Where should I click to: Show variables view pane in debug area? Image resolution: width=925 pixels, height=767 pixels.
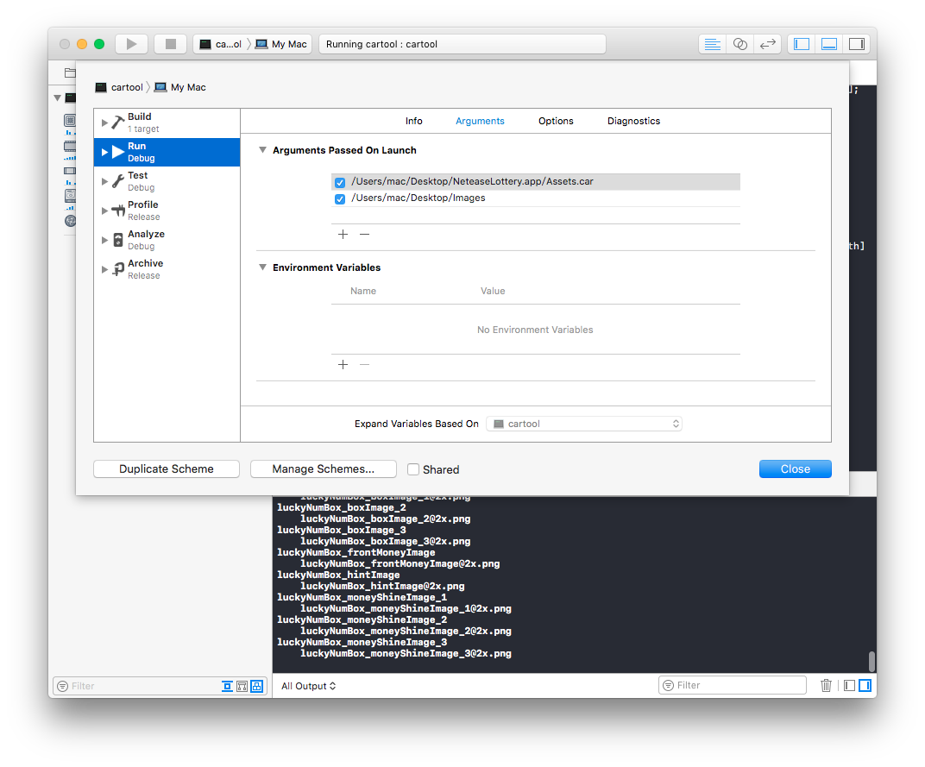pos(849,686)
